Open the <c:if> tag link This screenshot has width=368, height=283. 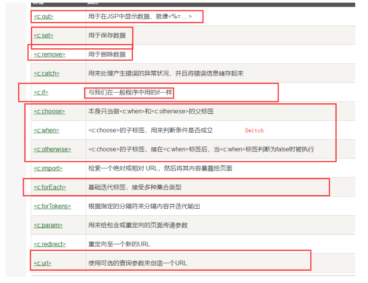(x=41, y=93)
